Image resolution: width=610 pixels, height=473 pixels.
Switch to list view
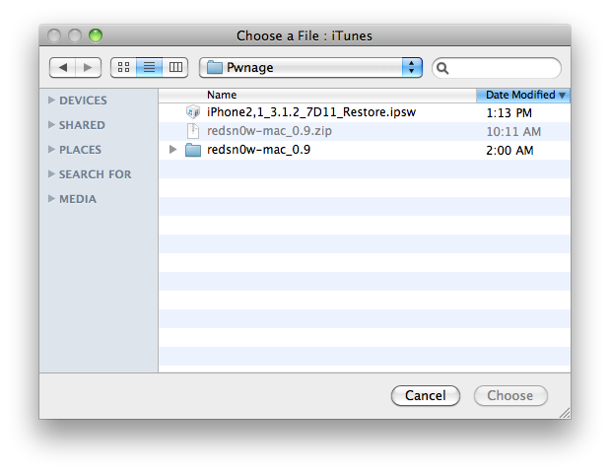coord(149,67)
